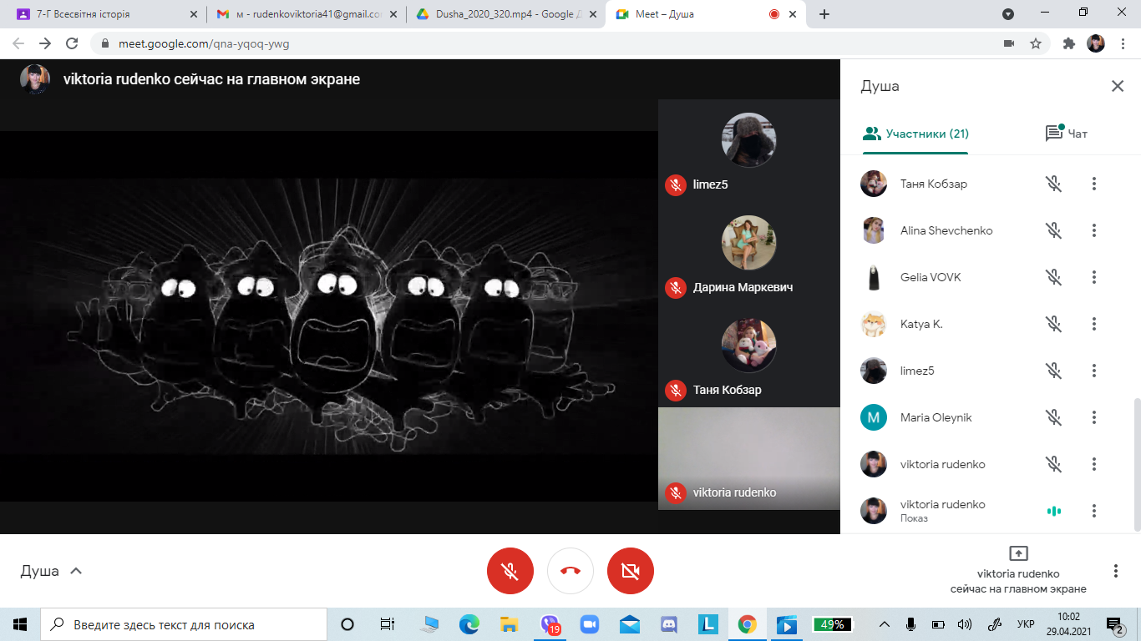Click the main shared video presentation
1141x641 pixels.
coord(329,316)
